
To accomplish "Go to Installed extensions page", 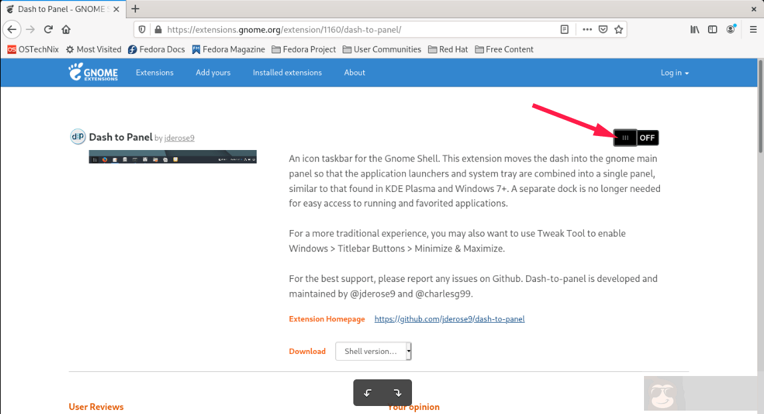I will [x=287, y=73].
